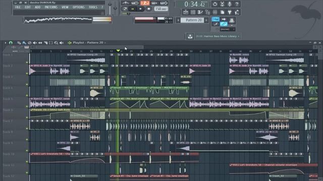The image size is (323, 181).
Task: Click the Playlist - Pattern 20 title arrow
Action: 105,43
